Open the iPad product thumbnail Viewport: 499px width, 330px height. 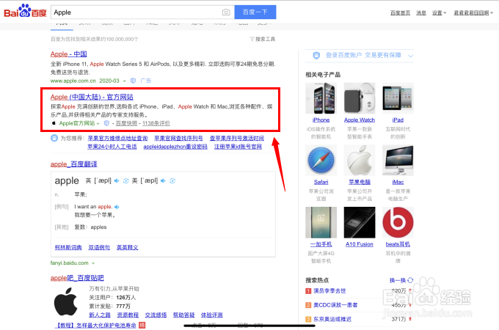[x=398, y=98]
